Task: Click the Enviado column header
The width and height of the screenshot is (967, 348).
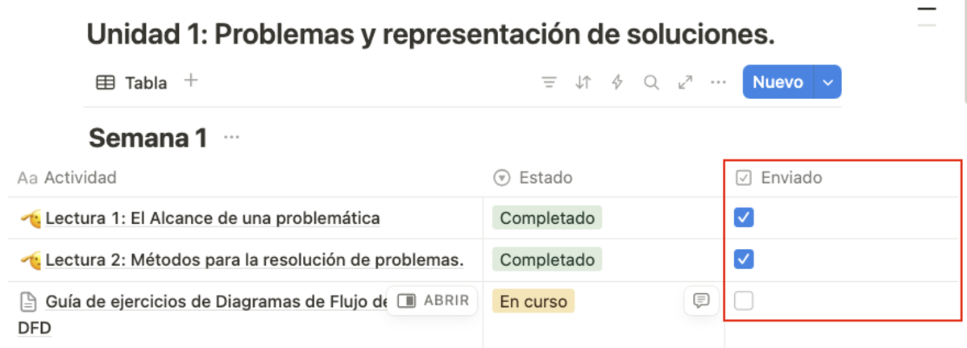Action: point(791,177)
